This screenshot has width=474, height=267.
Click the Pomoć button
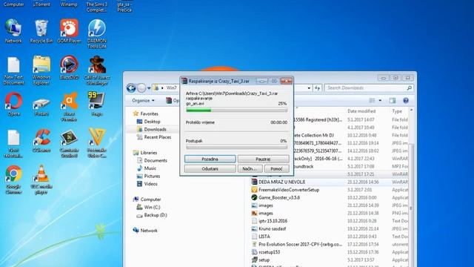(x=276, y=168)
